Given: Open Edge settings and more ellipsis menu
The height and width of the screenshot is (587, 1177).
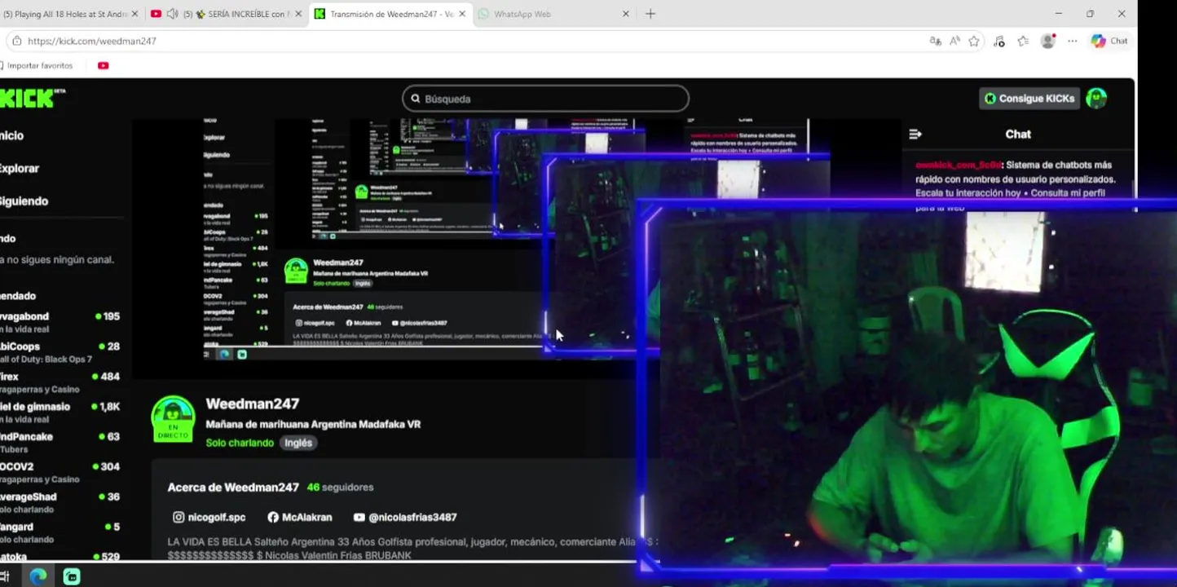Looking at the screenshot, I should (1073, 41).
